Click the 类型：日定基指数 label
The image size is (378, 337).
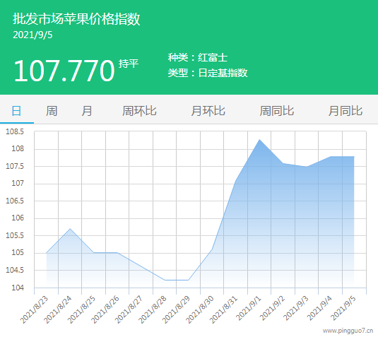(208, 73)
